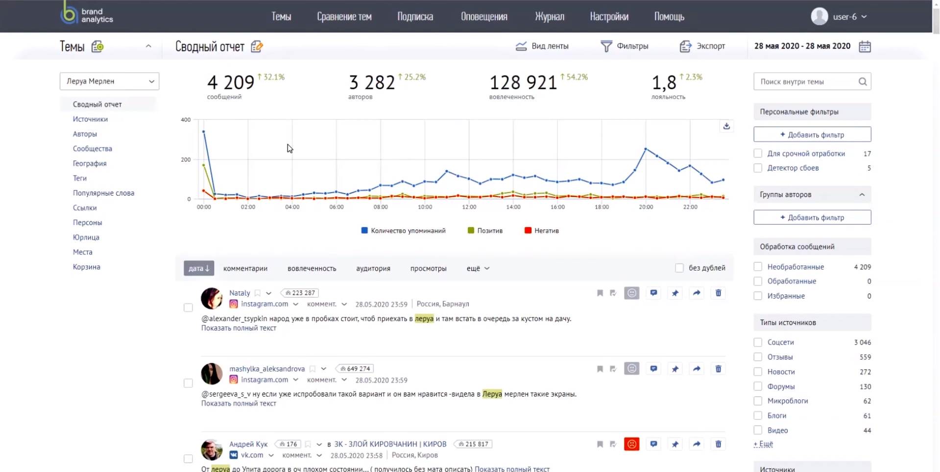The image size is (940, 472).
Task: Open Леруа Мерлен topic dropdown
Action: coord(109,81)
